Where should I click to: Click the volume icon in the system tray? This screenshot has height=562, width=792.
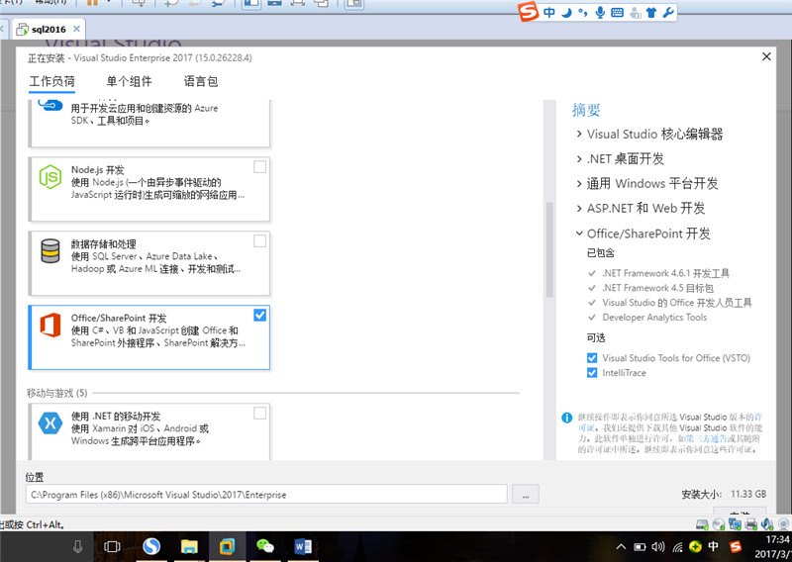pos(658,547)
